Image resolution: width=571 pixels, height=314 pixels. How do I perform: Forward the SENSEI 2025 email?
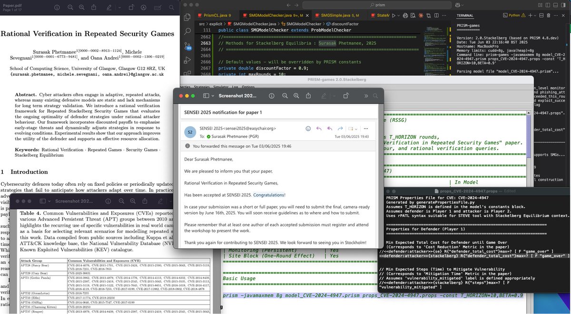click(340, 129)
